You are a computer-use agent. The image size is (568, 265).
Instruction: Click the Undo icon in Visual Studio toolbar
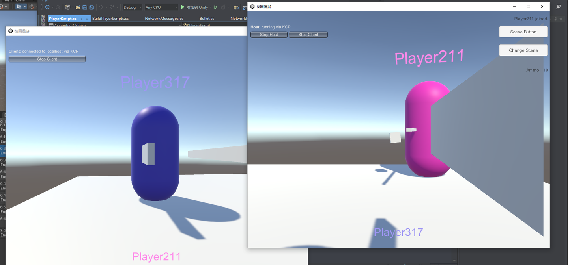click(102, 7)
